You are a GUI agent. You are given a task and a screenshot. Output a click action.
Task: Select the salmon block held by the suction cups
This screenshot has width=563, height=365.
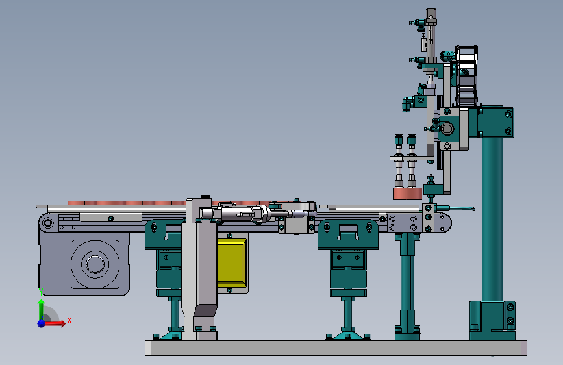[x=408, y=194]
